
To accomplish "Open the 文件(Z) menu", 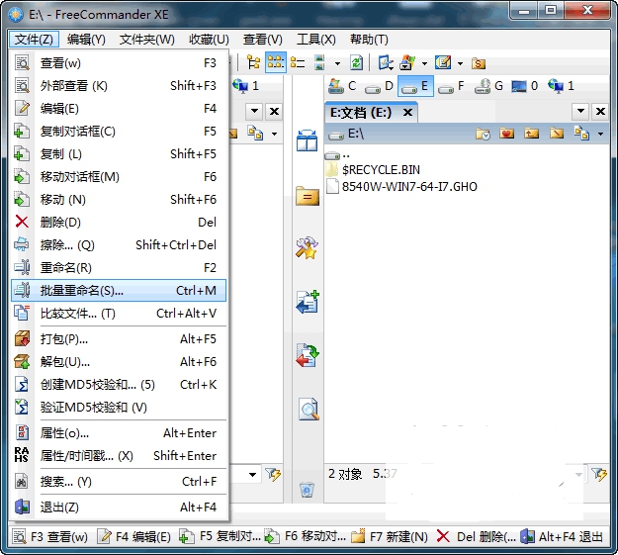I will (x=34, y=39).
